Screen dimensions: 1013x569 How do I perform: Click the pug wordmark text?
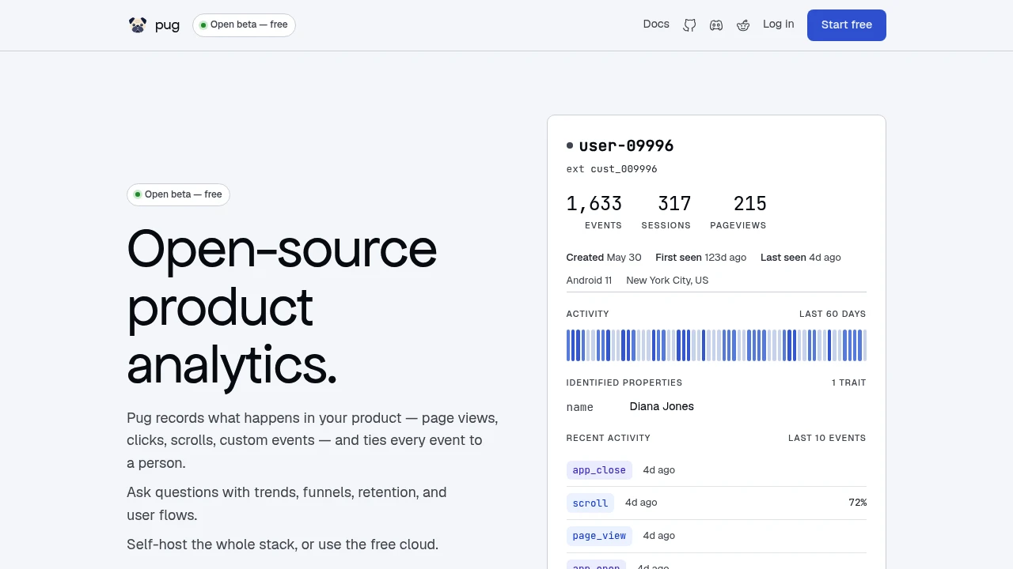point(167,25)
